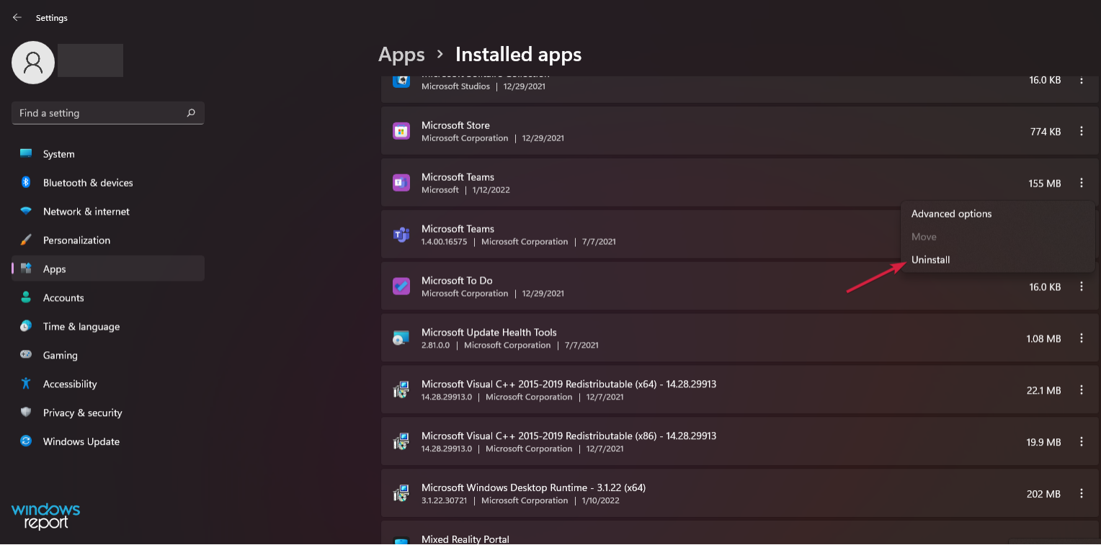
Task: Click the Microsoft To Do name
Action: [457, 281]
